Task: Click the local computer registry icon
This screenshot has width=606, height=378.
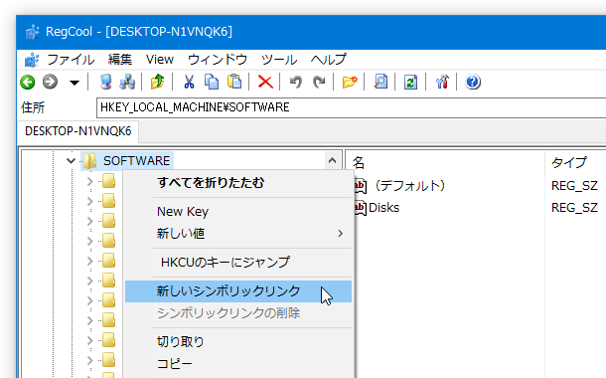Action: pos(105,82)
